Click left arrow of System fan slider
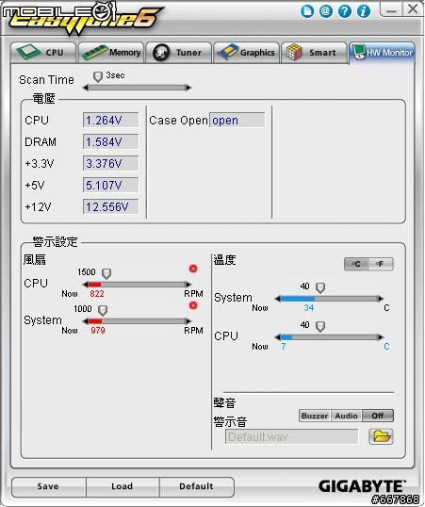This screenshot has height=507, width=425. 86,321
